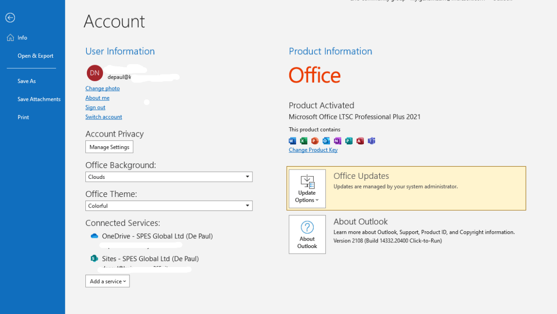Expand the Update Options menu

(x=307, y=189)
